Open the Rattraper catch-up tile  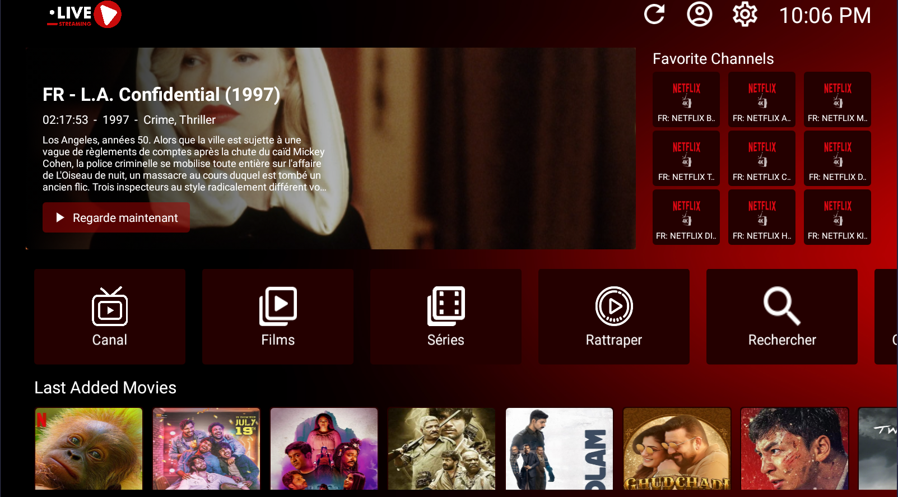(x=614, y=317)
